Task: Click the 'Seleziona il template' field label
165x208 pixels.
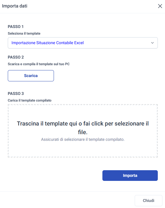Action: (x=24, y=33)
